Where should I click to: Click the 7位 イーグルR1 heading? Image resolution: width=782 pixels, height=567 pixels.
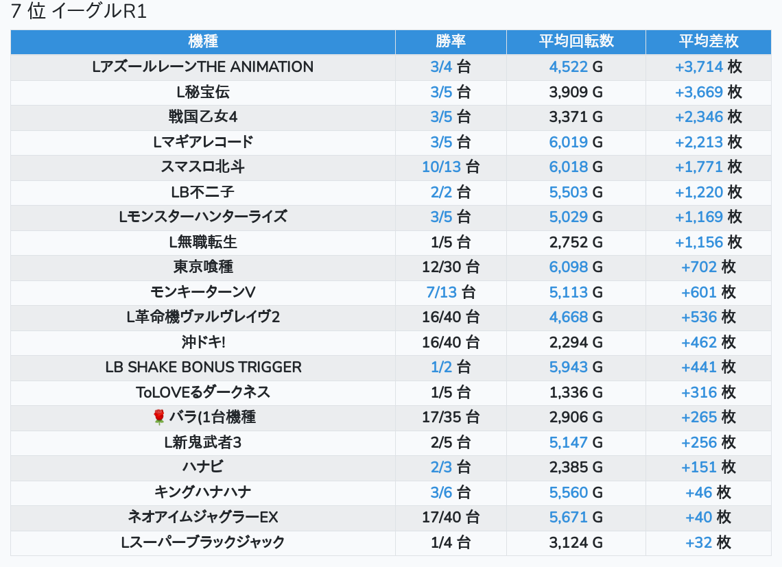point(80,12)
